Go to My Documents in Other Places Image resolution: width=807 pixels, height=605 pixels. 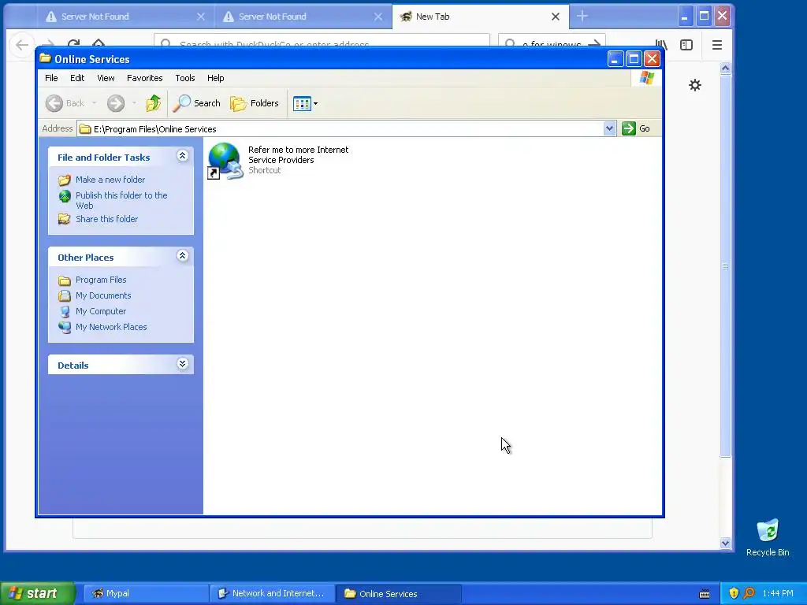[103, 296]
